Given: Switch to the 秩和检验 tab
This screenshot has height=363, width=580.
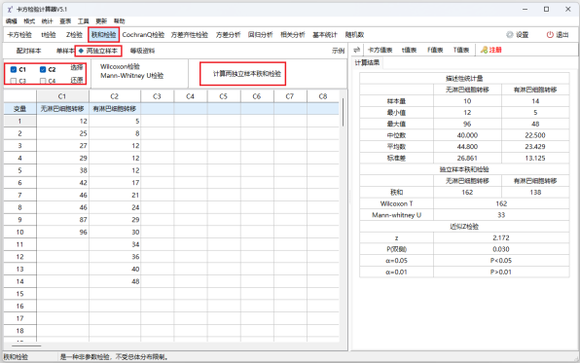Looking at the screenshot, I should point(104,35).
